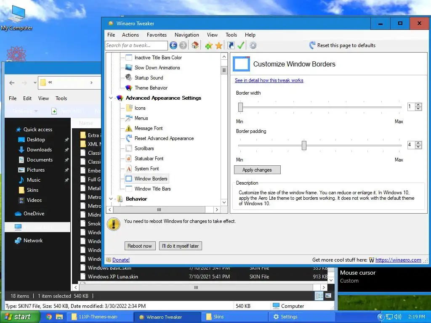Select Window Title Bars tweak
This screenshot has width=431, height=323.
[152, 189]
